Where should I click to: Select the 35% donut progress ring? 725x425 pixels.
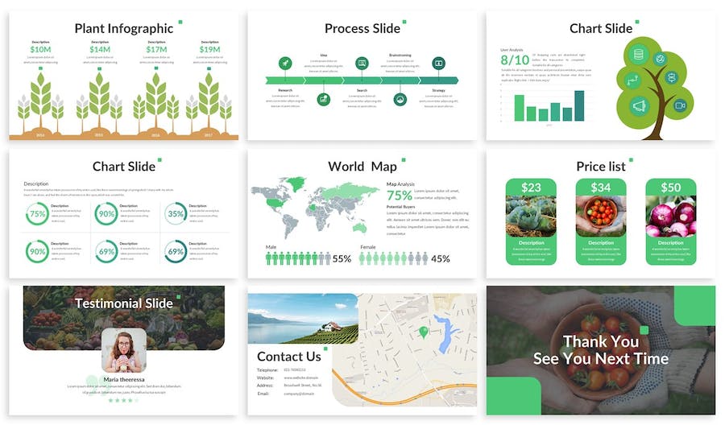tap(175, 214)
